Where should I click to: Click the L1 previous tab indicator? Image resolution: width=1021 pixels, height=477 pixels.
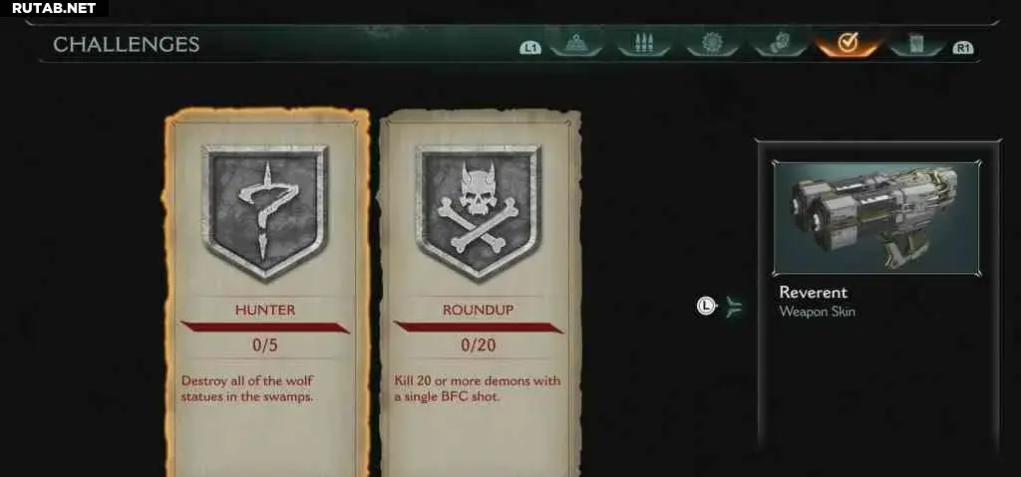tap(530, 48)
